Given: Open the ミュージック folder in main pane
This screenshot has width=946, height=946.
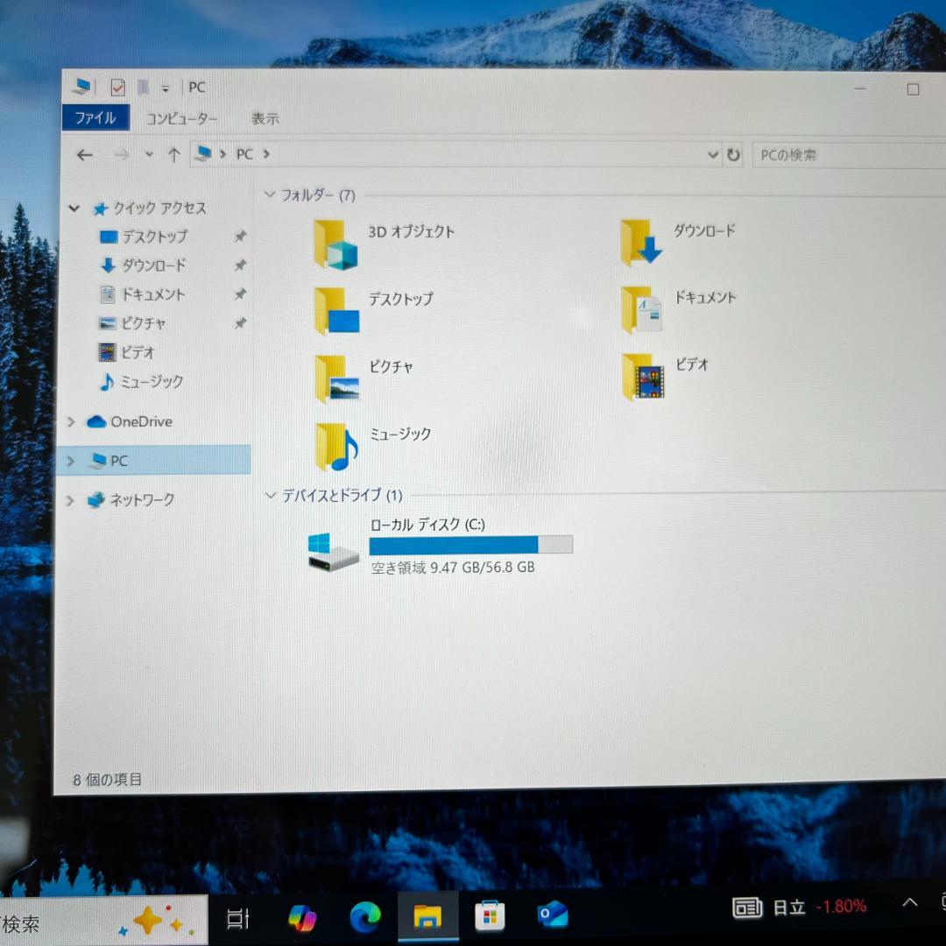Looking at the screenshot, I should pos(336,446).
